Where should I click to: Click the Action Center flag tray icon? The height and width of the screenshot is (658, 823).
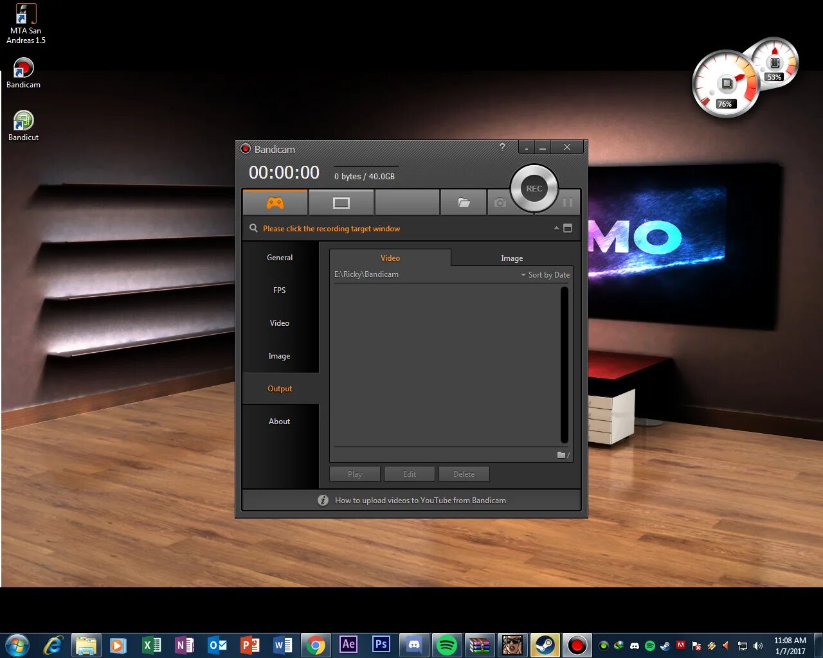pyautogui.click(x=696, y=646)
